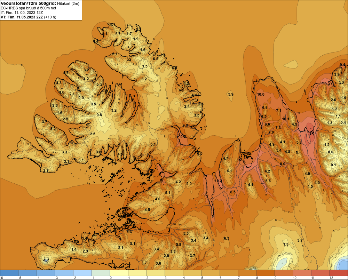Click the 7.3 temperature label
This screenshot has width=348, height=280.
278,128
